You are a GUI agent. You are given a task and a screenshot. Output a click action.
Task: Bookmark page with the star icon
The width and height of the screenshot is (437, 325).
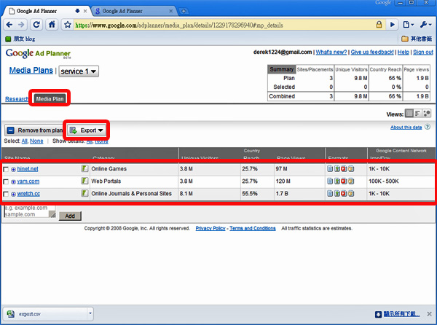click(x=68, y=25)
